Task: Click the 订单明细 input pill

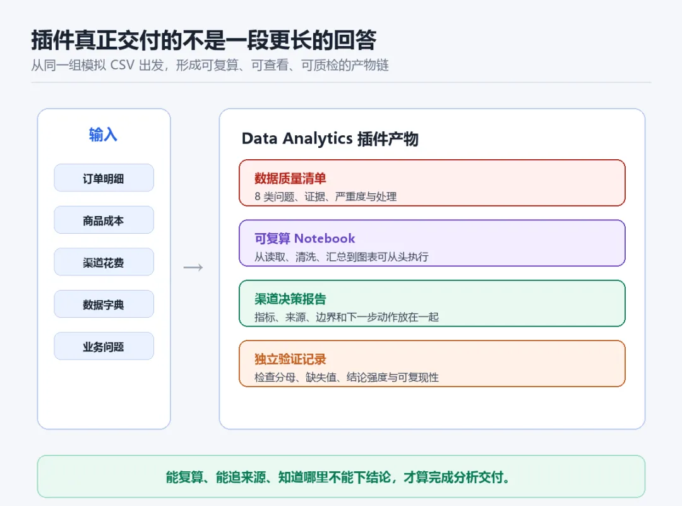Action: coord(104,178)
